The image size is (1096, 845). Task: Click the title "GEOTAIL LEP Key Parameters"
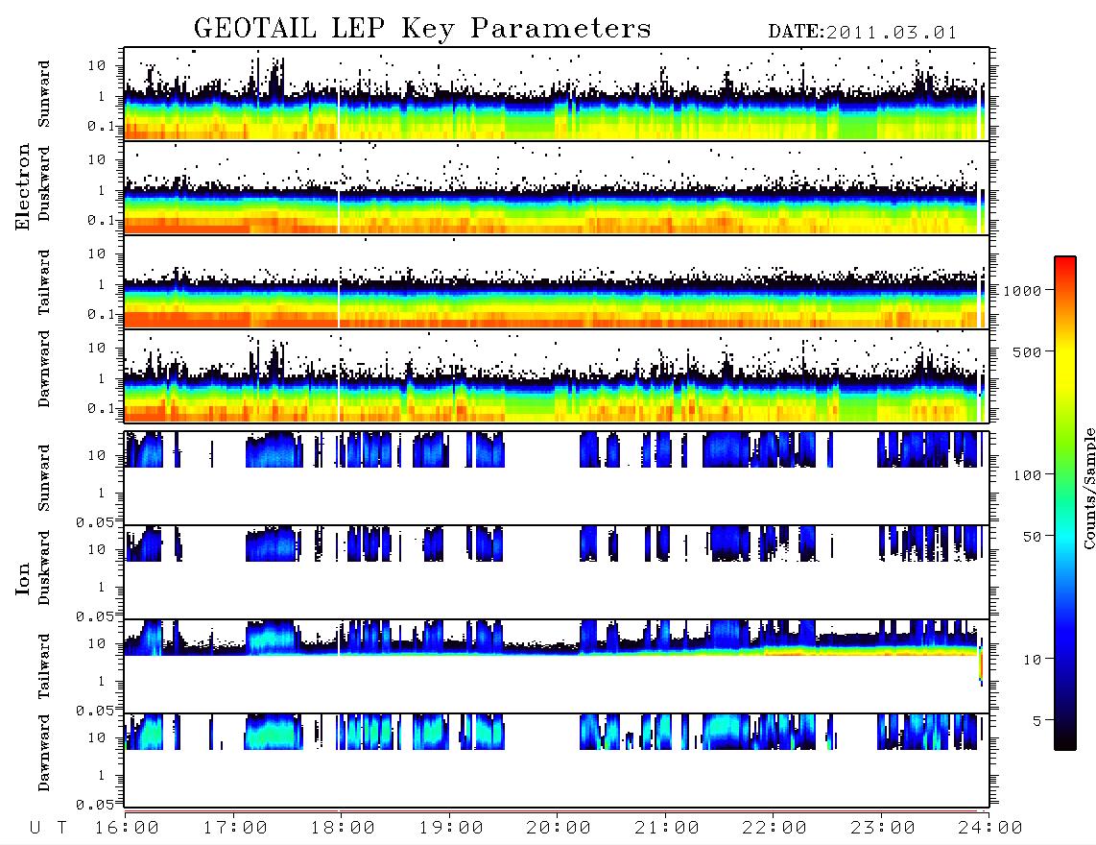(x=422, y=29)
